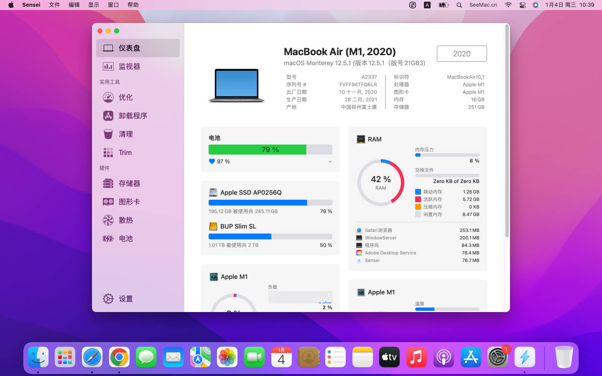Go to the 监视器 section
The image size is (602, 376).
click(x=138, y=66)
